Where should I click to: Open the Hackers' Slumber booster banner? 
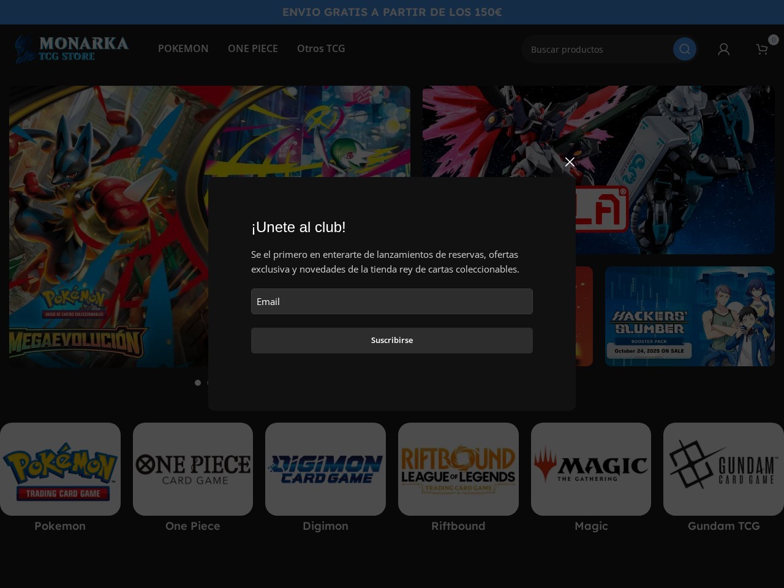click(x=690, y=316)
